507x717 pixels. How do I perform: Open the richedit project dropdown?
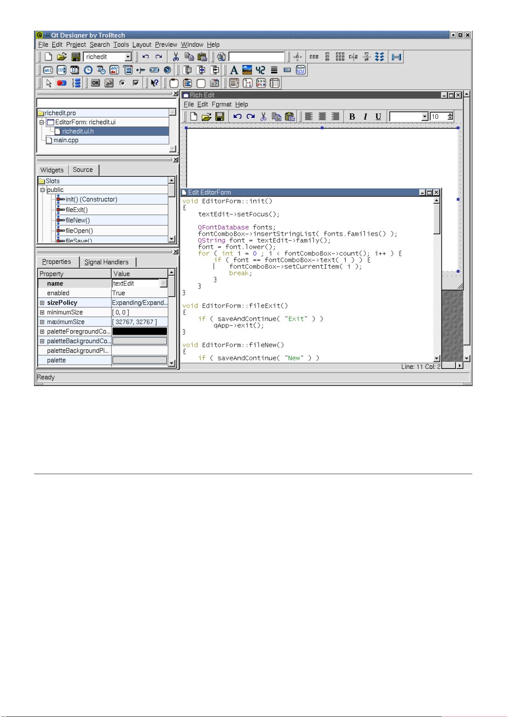tap(128, 57)
